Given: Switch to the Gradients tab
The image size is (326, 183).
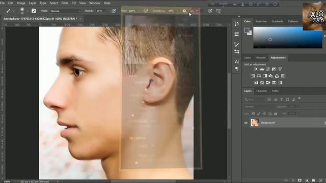Looking at the screenshot, I should tap(277, 21).
